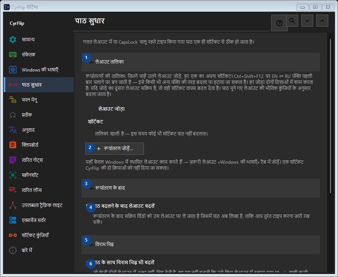
Task: Open the बारे में info icon
Action: 13,250
